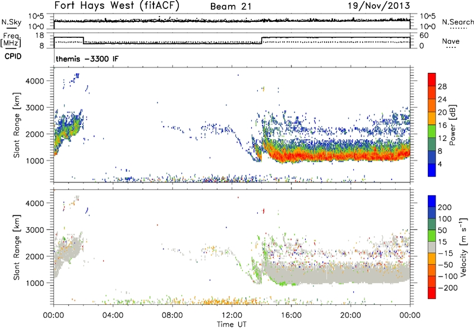Select the light green 15–50 Velocity colorbar segment
The height and width of the screenshot is (328, 474).
432,236
